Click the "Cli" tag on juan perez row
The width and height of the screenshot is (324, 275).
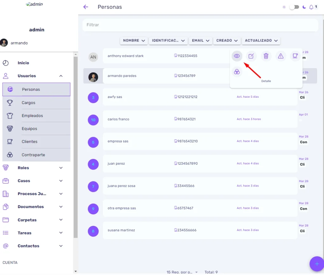(x=302, y=164)
